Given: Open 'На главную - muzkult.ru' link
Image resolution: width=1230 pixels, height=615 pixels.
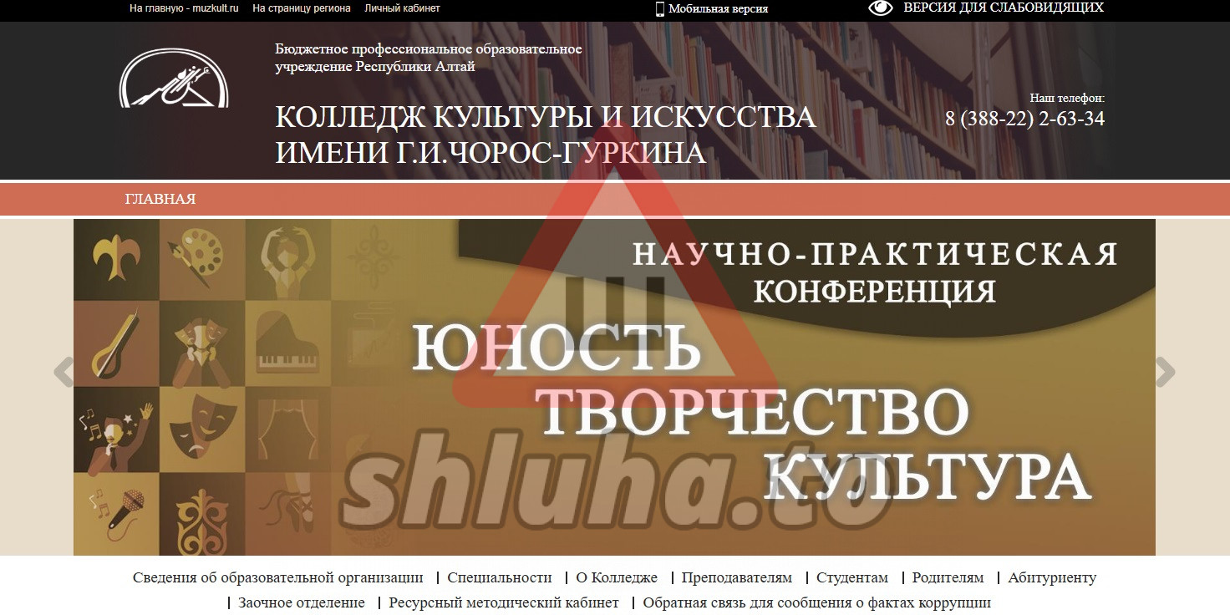Looking at the screenshot, I should point(184,8).
